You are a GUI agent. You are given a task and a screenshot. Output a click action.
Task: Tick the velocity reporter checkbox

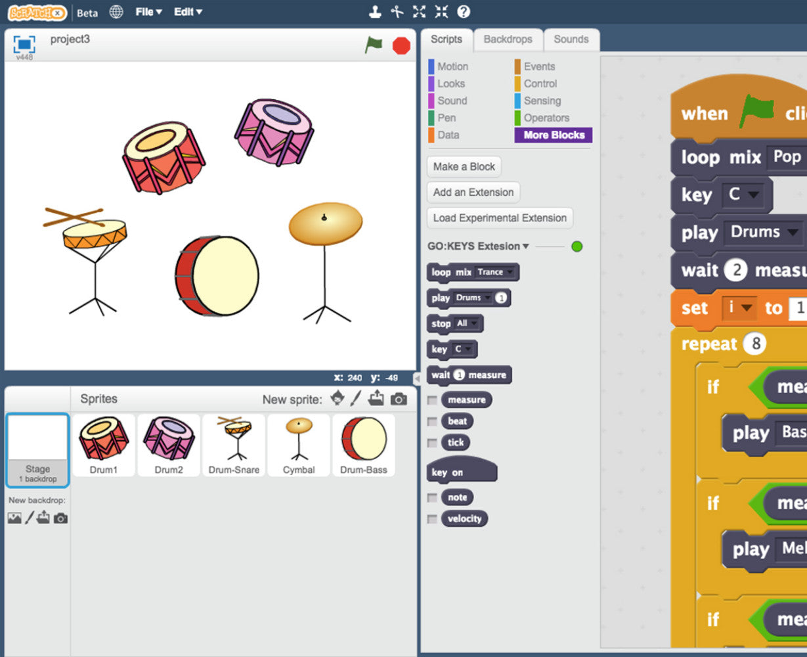pos(432,519)
